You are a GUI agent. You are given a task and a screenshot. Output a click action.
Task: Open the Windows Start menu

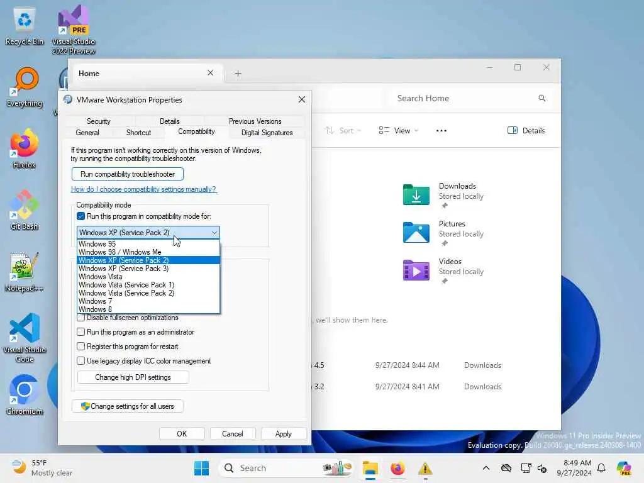(x=201, y=468)
